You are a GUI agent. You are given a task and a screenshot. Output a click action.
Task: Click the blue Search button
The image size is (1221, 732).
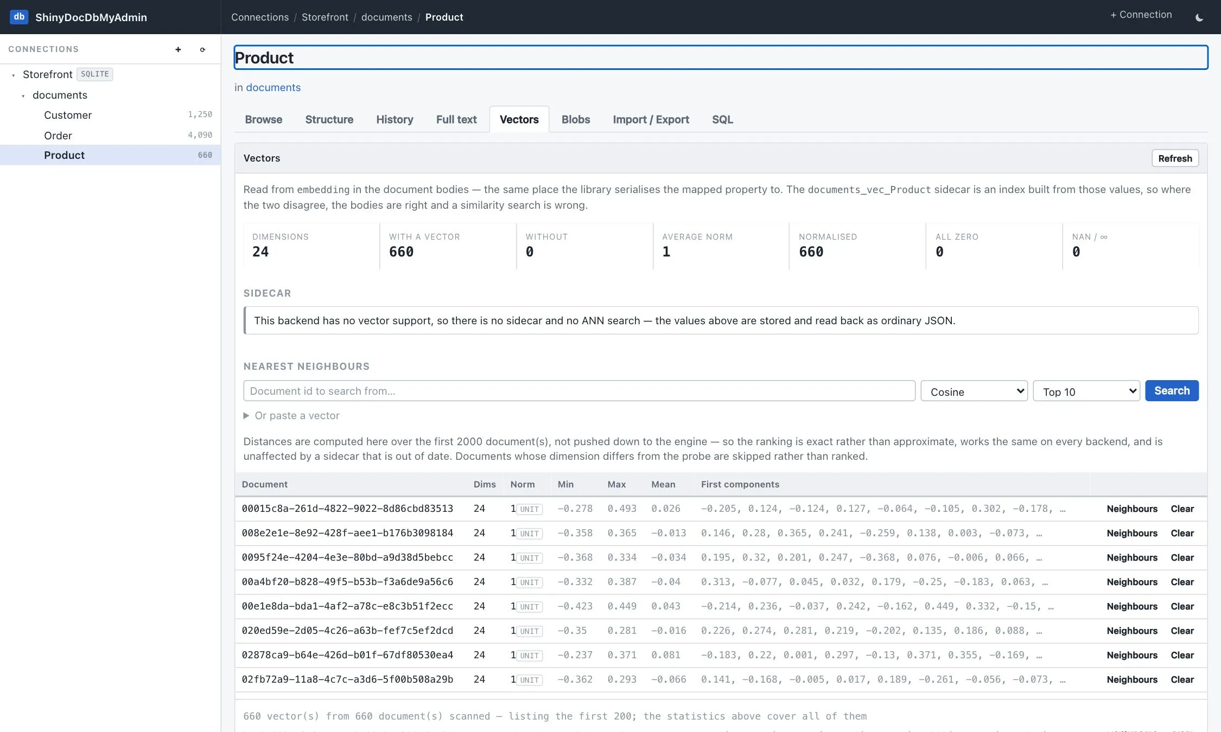(1172, 391)
